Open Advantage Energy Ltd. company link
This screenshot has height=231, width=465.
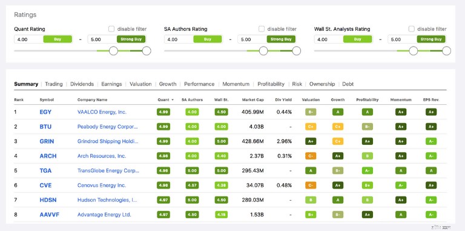[x=104, y=215]
